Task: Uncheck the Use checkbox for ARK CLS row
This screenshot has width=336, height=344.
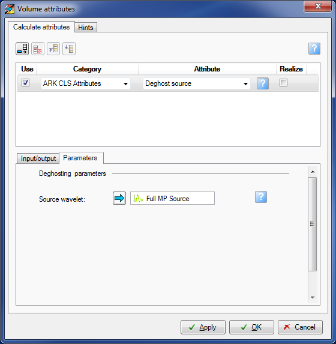Action: tap(25, 83)
